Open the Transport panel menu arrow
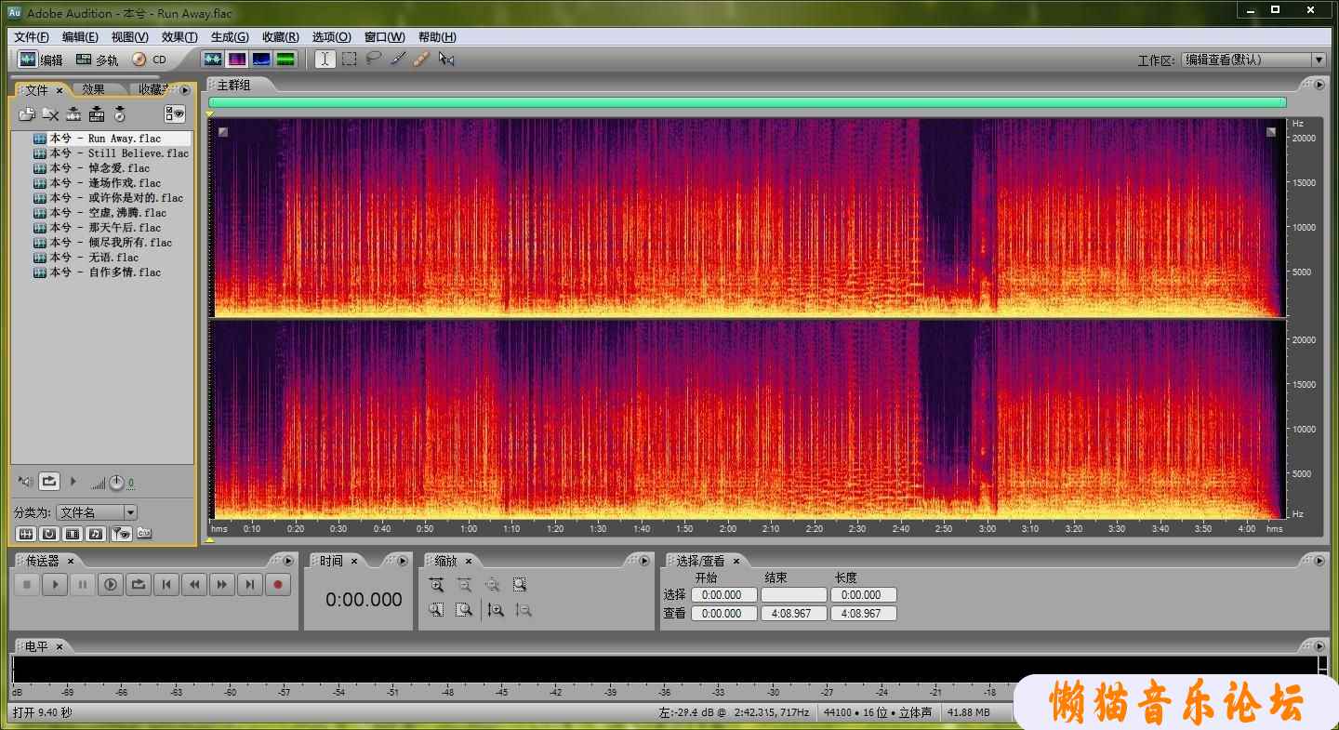Image resolution: width=1339 pixels, height=730 pixels. 288,561
